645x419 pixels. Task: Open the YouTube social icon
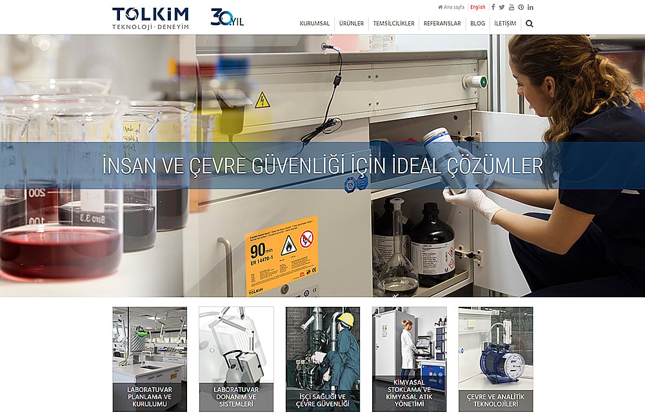[x=511, y=7]
